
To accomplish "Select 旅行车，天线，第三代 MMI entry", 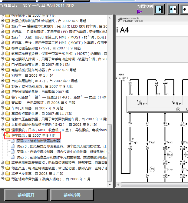I will pyautogui.click(x=59, y=37).
